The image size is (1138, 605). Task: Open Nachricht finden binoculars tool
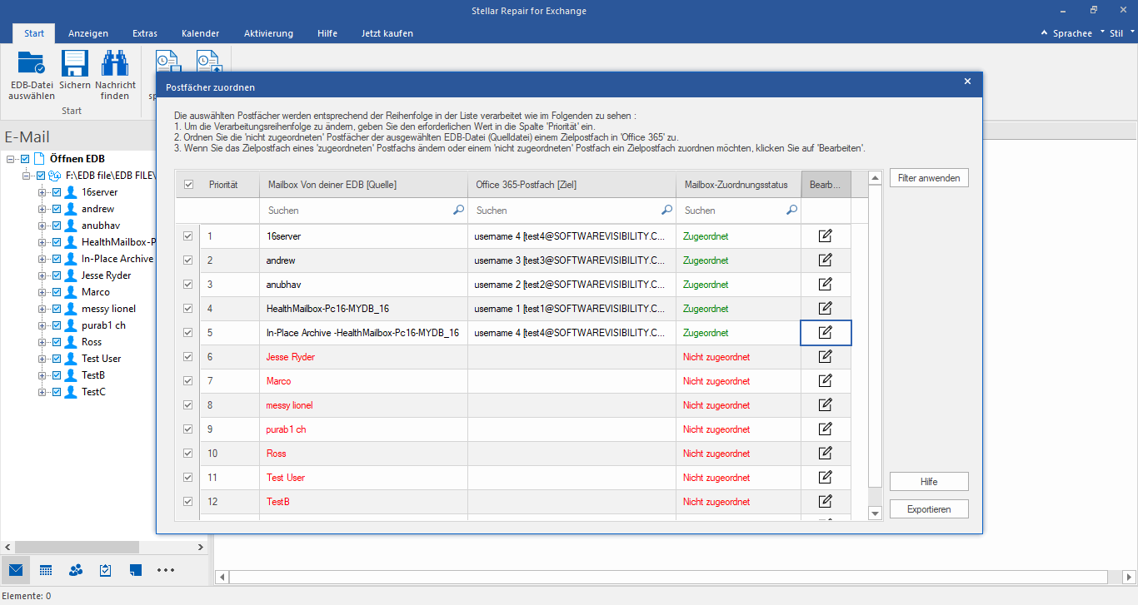115,65
